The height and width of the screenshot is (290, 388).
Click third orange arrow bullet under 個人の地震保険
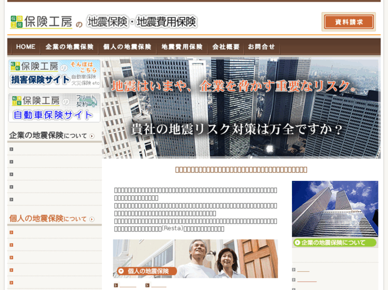pos(11,258)
